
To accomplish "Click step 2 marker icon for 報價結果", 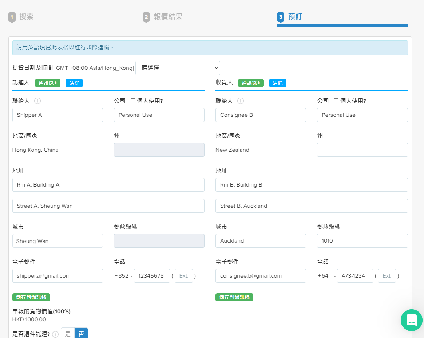I will tap(146, 17).
